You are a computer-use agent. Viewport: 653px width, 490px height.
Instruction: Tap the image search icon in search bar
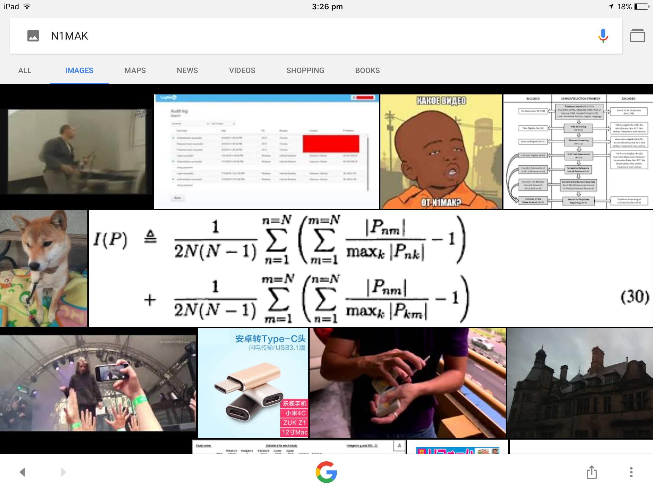click(x=33, y=36)
